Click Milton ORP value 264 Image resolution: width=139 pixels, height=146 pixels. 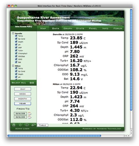[74, 106]
